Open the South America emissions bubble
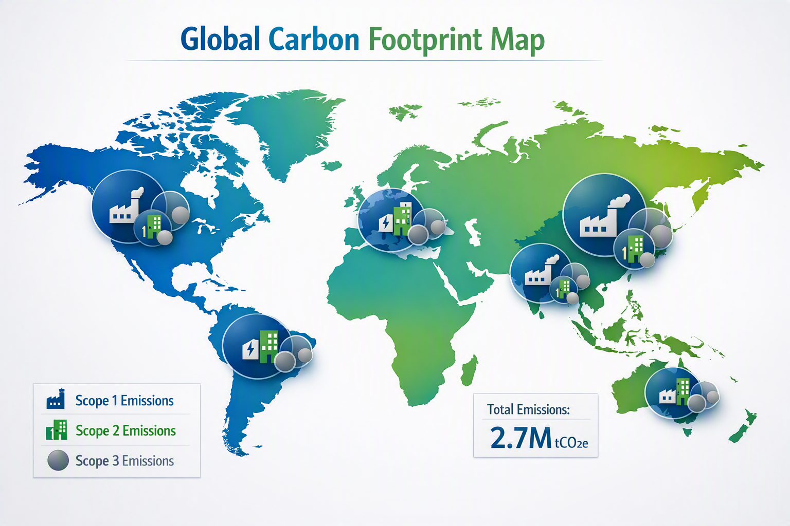 click(x=257, y=346)
